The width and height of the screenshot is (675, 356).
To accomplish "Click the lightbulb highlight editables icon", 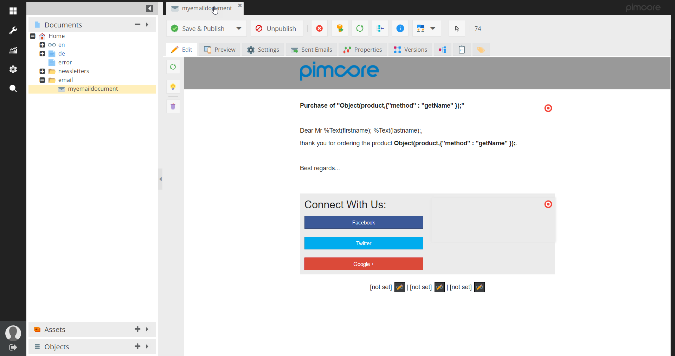I will (173, 87).
